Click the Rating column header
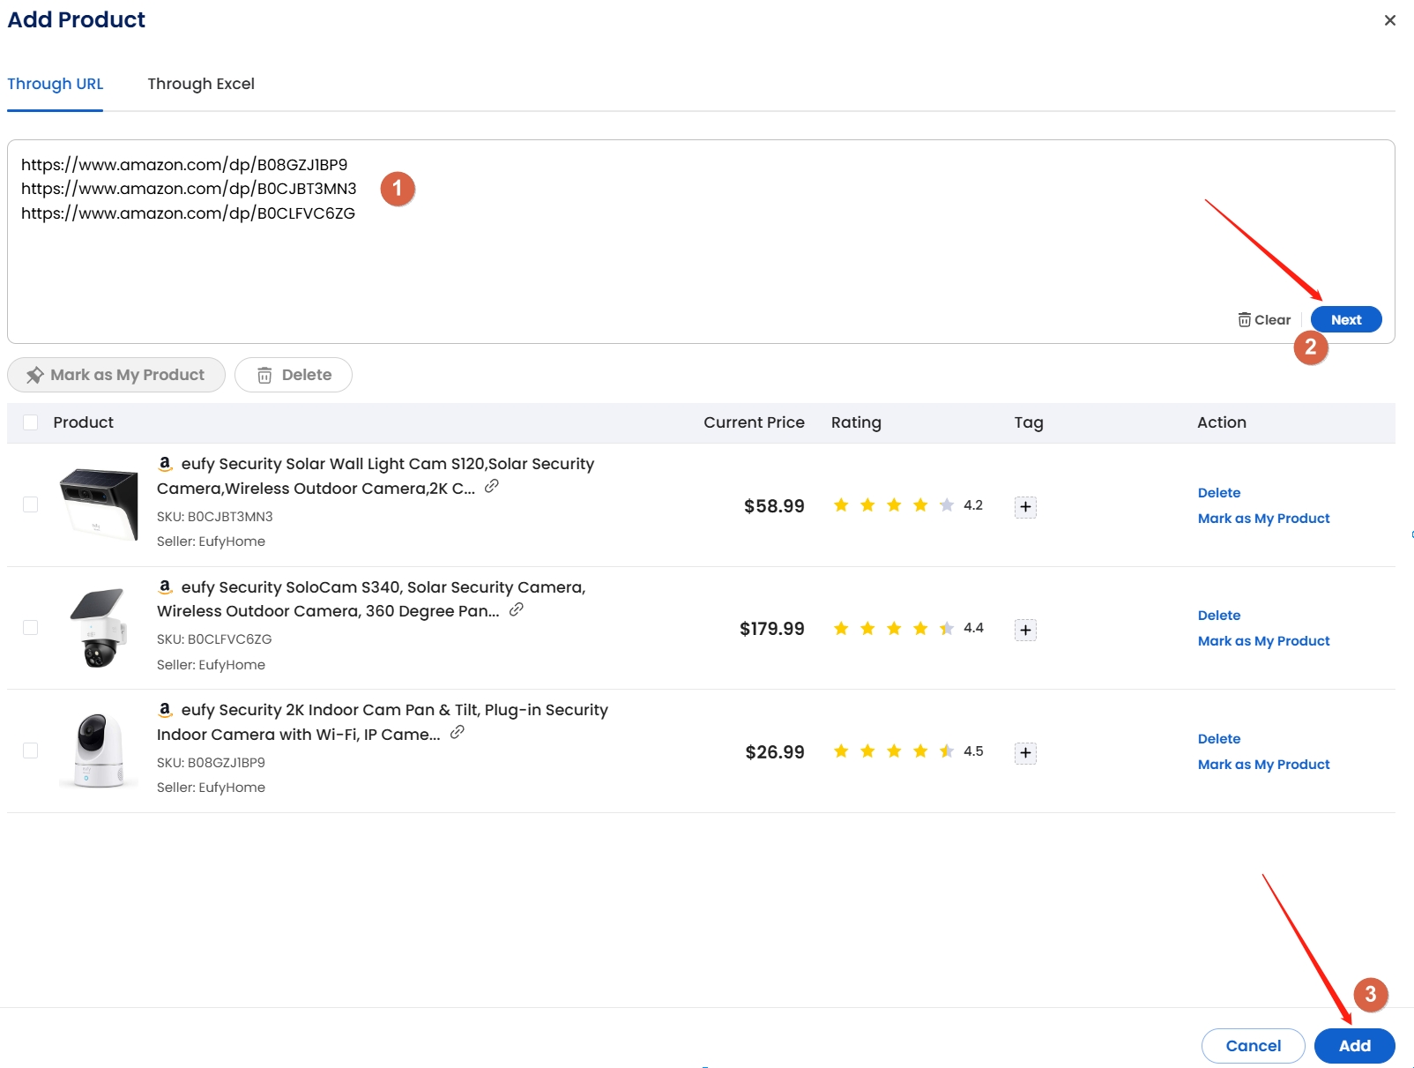This screenshot has height=1068, width=1414. 856,422
